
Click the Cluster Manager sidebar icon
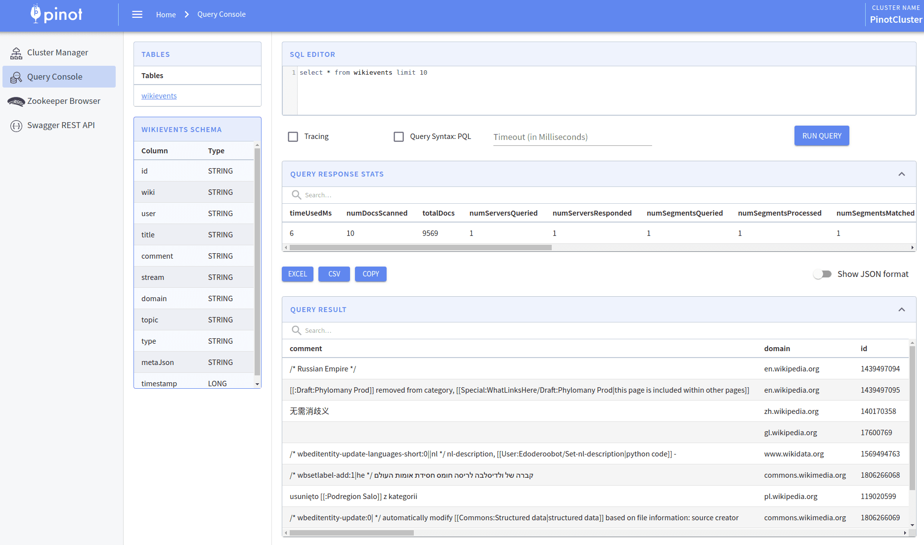(x=16, y=53)
